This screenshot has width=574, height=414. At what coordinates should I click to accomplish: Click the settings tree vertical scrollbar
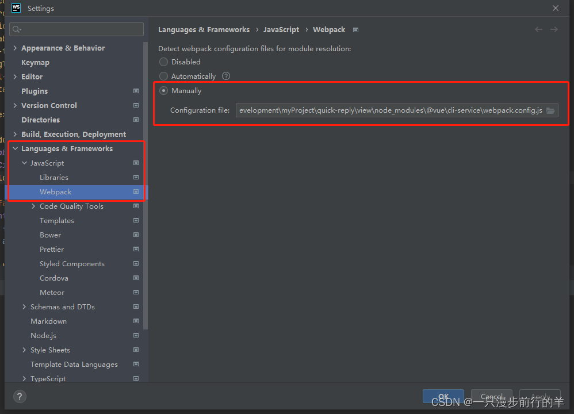(x=146, y=186)
